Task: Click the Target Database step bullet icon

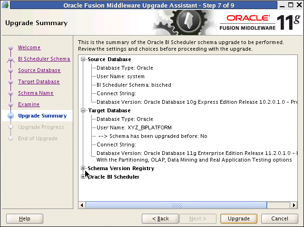Action: tap(10, 82)
